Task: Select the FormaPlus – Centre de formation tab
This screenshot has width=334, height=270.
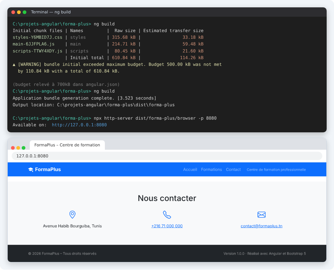Action: (67, 145)
